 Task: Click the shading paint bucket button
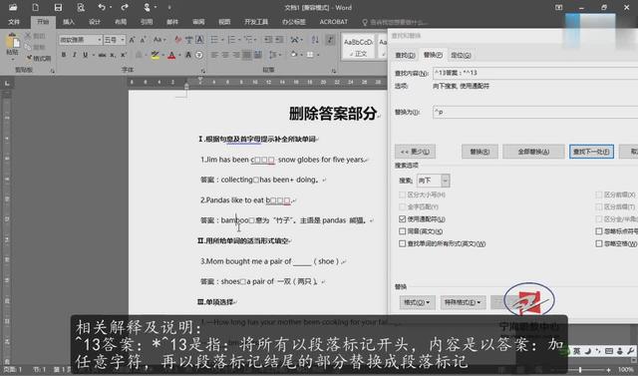(294, 55)
